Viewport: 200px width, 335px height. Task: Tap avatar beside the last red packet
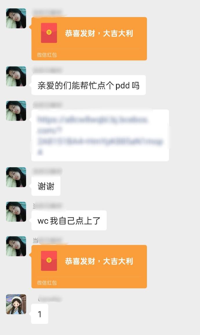[16, 246]
